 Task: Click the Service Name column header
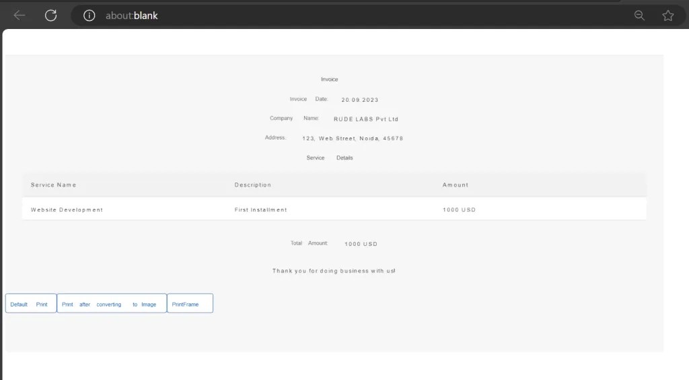coord(53,185)
